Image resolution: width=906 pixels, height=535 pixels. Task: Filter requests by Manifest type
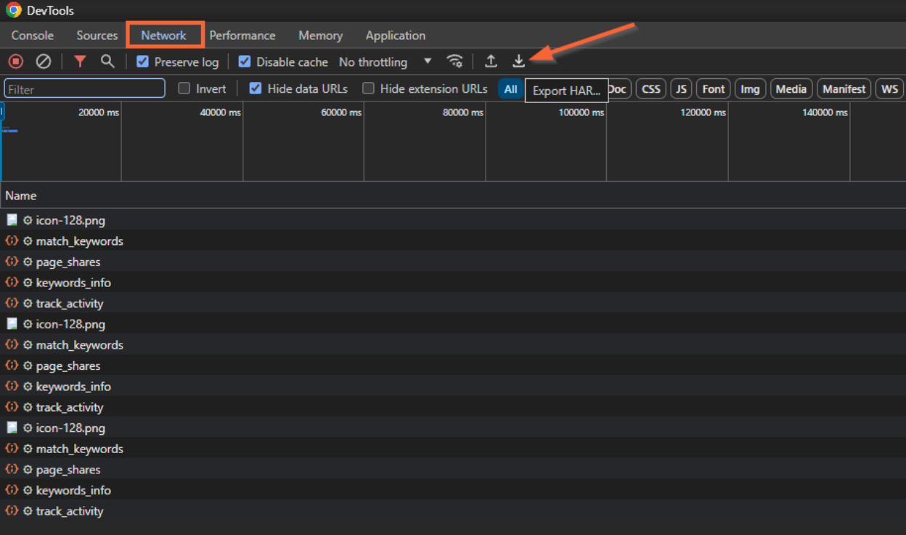click(x=844, y=88)
